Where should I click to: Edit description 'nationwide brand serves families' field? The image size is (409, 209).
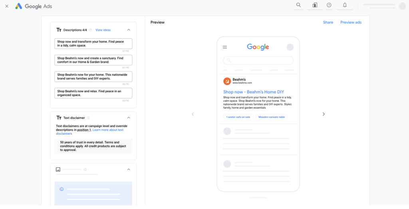tap(93, 76)
